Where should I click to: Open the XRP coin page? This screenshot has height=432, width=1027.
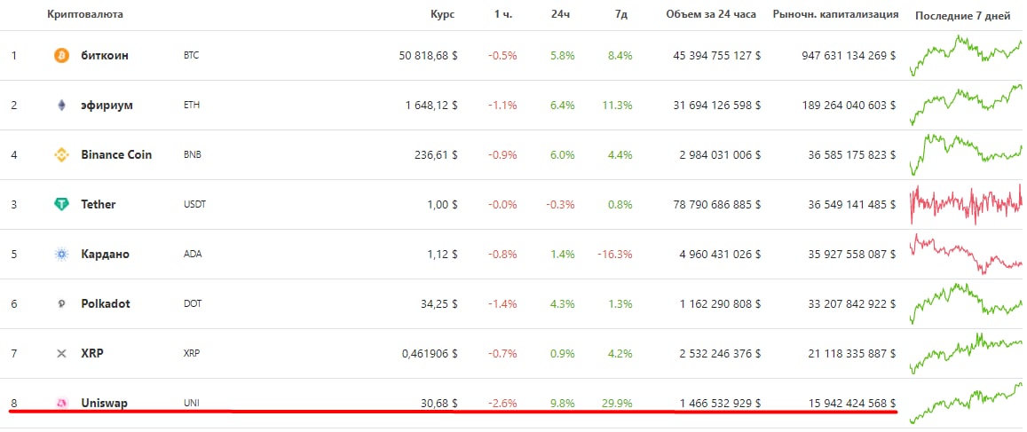(x=92, y=353)
